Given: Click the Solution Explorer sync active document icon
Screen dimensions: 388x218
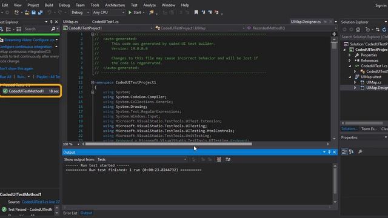Looking at the screenshot, I should coord(377,30).
